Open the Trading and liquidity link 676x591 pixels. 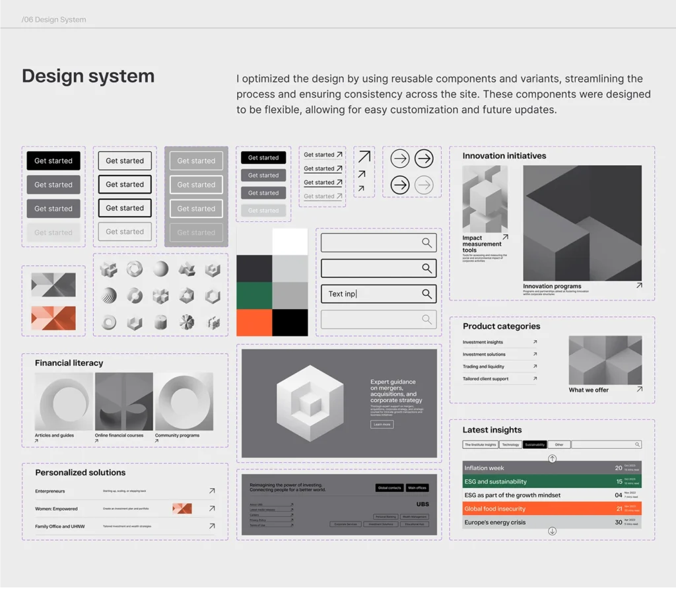pyautogui.click(x=484, y=366)
